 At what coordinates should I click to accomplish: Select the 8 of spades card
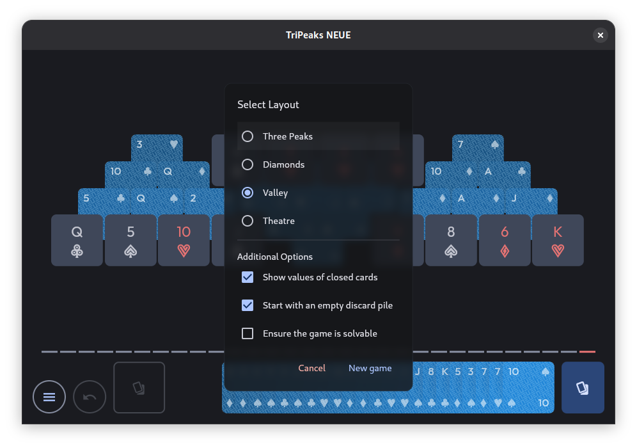[x=451, y=240]
